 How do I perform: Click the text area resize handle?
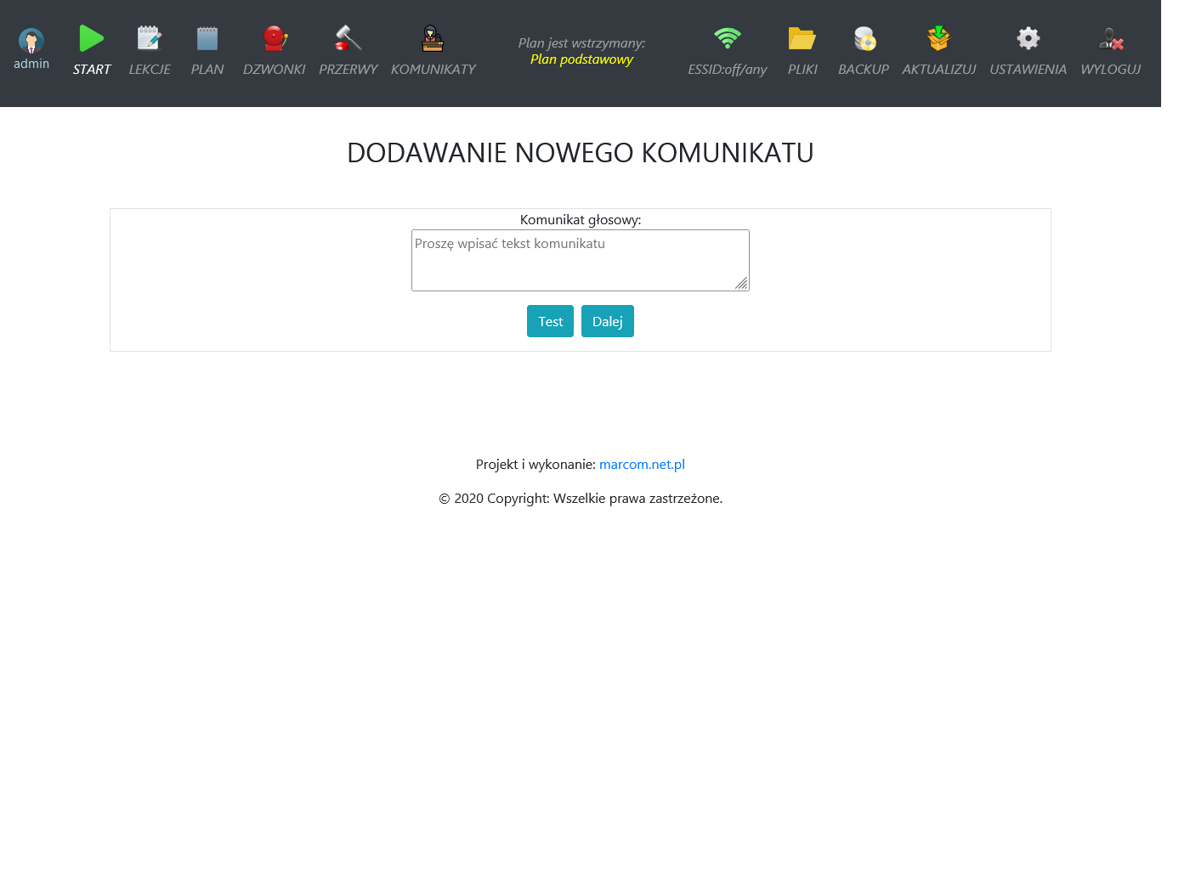pos(741,283)
